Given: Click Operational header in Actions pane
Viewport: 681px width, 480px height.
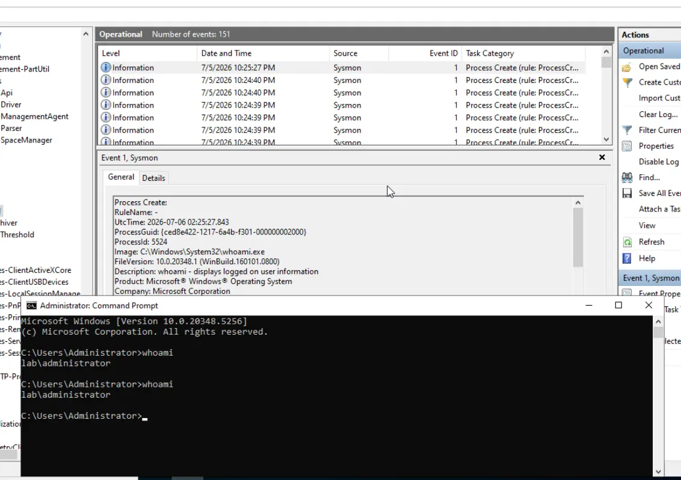Looking at the screenshot, I should click(x=650, y=50).
